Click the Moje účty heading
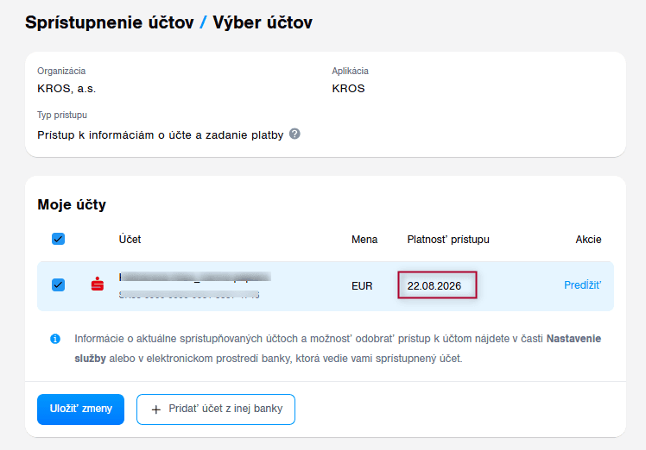Image resolution: width=646 pixels, height=450 pixels. point(72,204)
